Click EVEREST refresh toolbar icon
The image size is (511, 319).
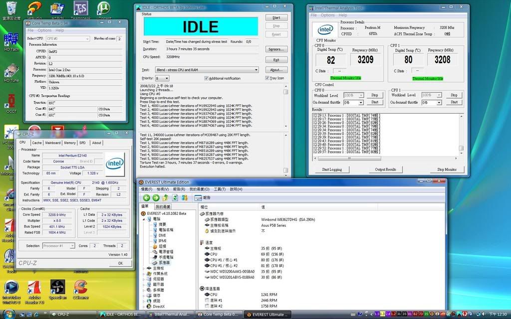coord(175,197)
